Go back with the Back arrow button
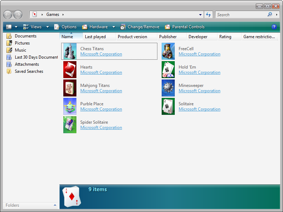 7,14
